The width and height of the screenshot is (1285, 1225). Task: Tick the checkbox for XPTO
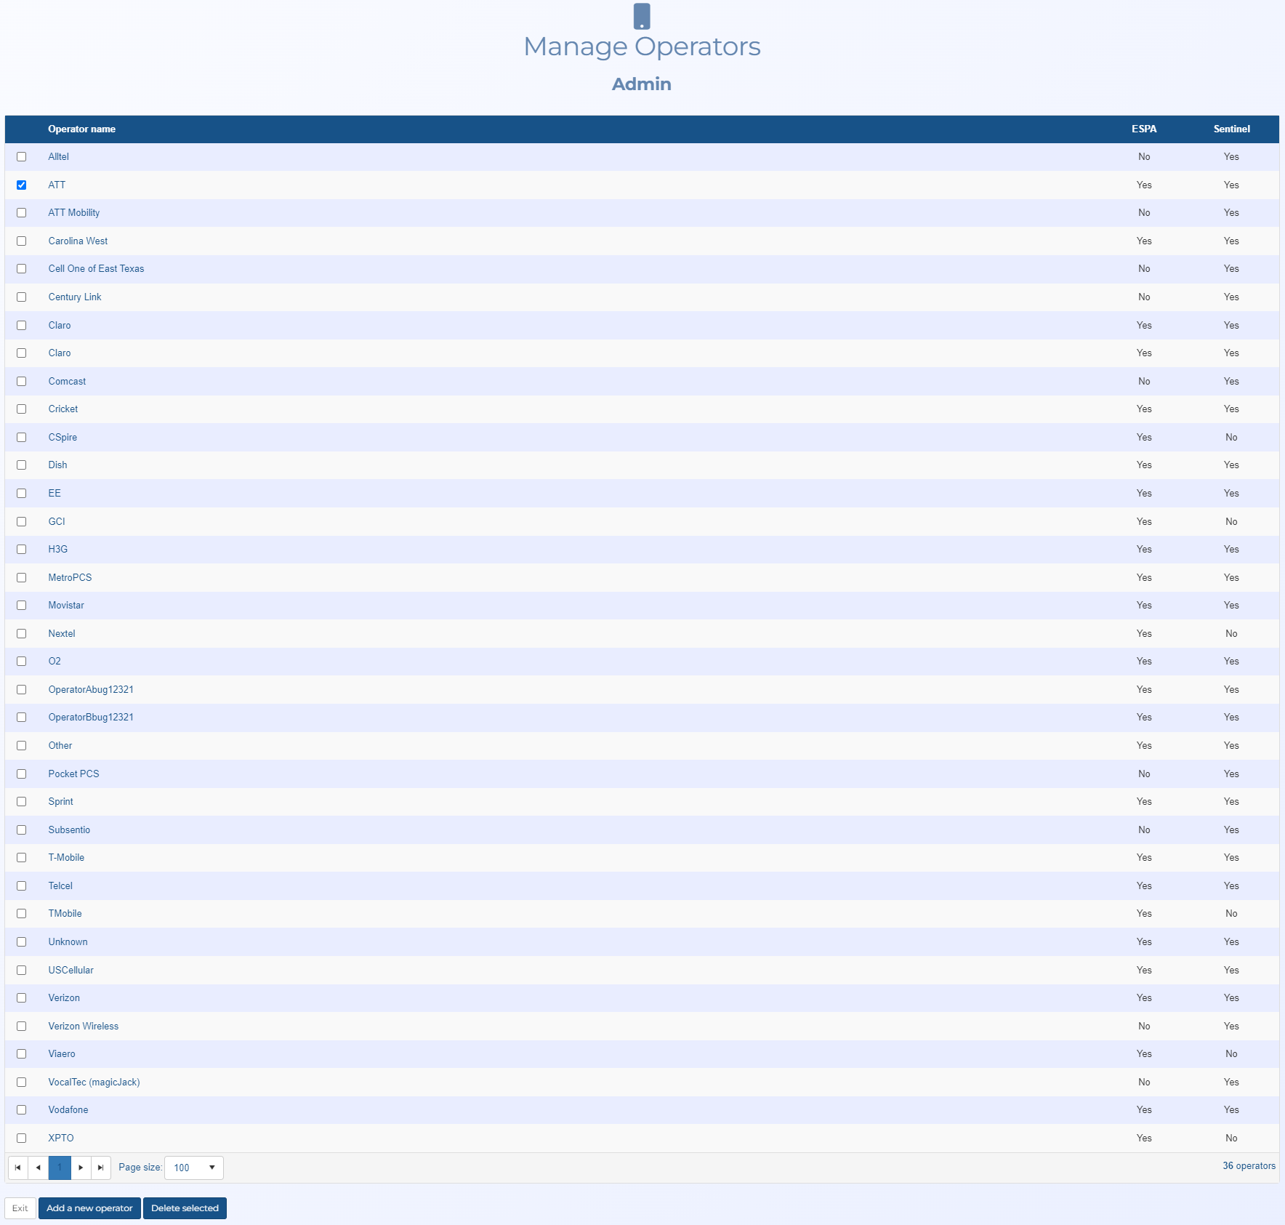click(x=22, y=1138)
